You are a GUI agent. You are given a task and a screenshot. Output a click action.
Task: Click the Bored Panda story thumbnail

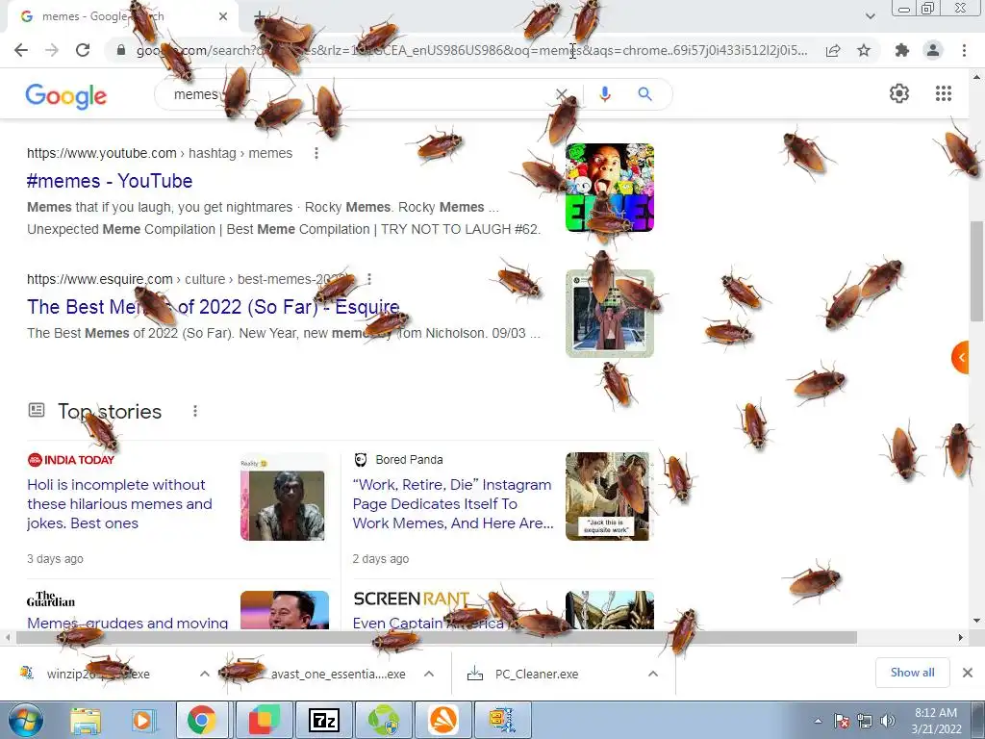point(609,497)
